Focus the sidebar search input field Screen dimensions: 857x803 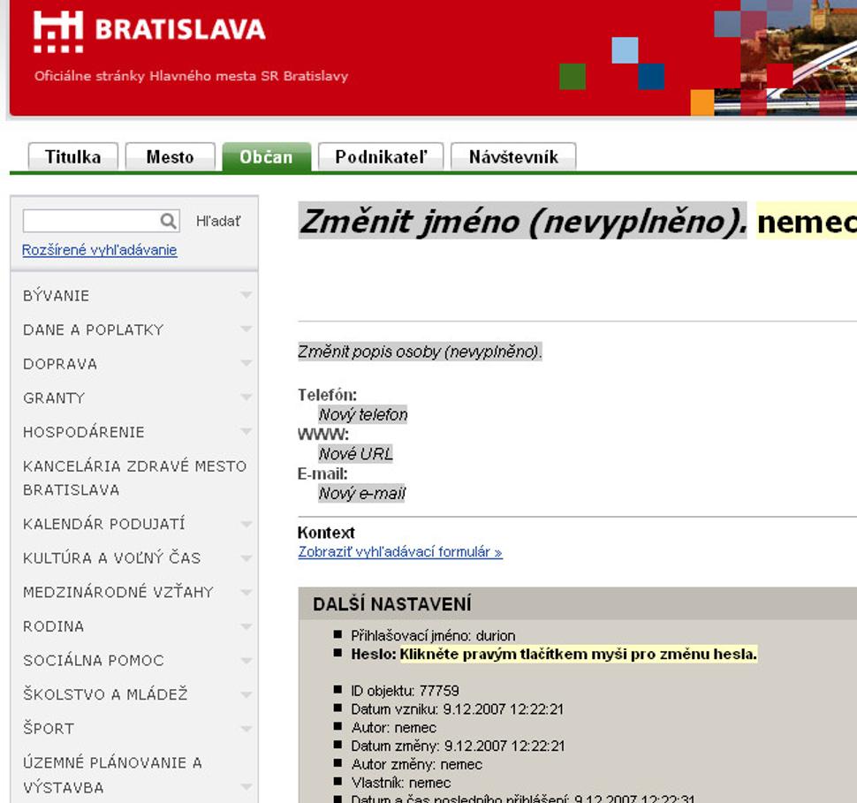(101, 221)
